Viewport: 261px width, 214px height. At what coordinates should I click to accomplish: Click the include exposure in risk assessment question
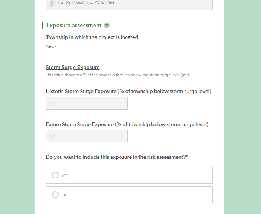click(x=116, y=157)
